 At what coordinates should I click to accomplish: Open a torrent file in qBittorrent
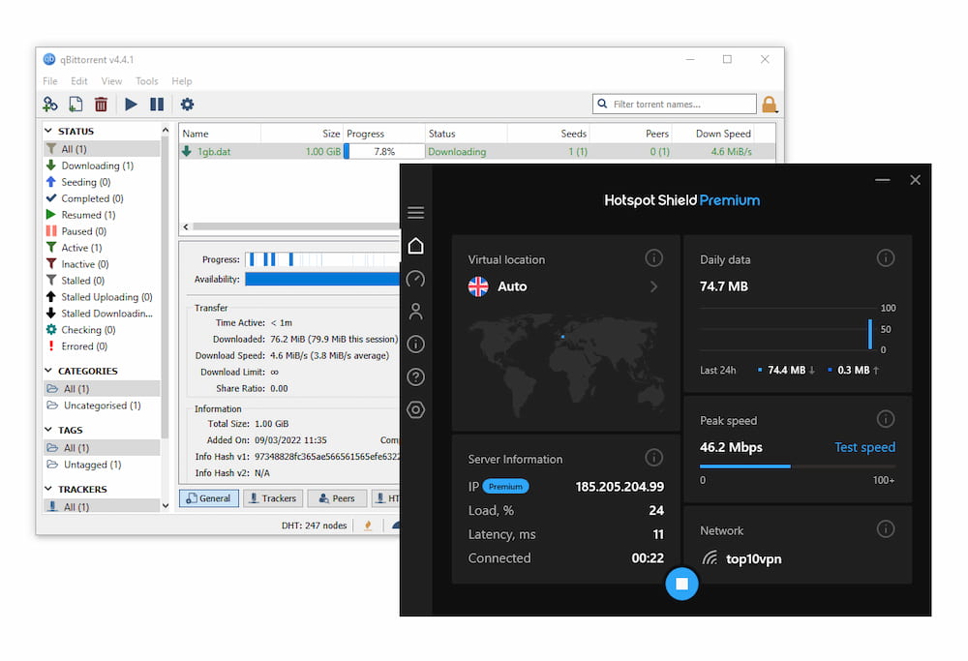pyautogui.click(x=76, y=104)
